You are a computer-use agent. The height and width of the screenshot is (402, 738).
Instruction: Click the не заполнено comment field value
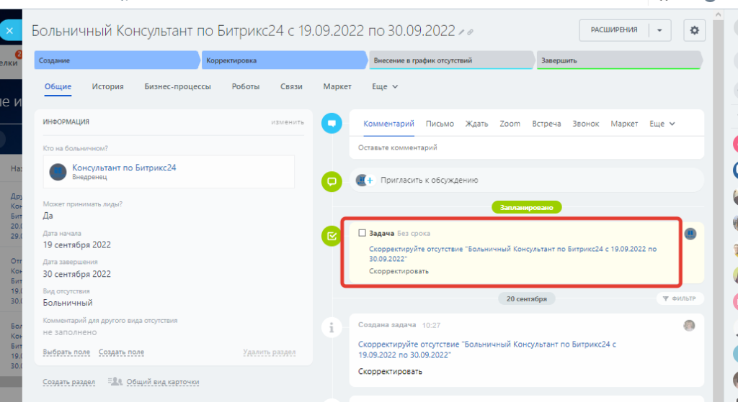pyautogui.click(x=70, y=332)
